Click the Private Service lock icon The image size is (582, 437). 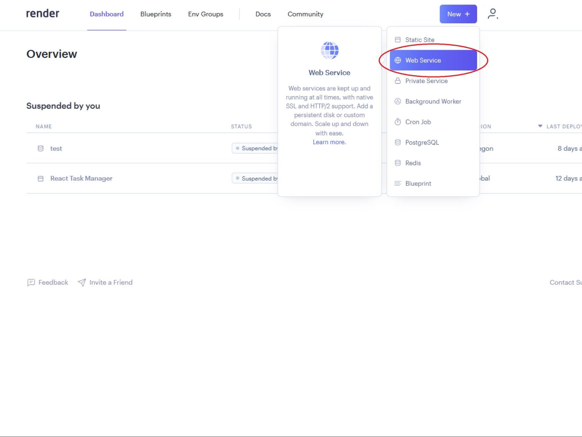(x=398, y=80)
